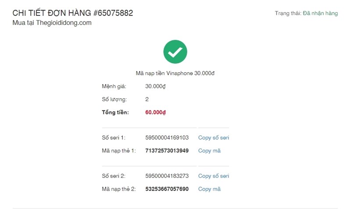The height and width of the screenshot is (209, 351).
Task: Copy recharge code for card 1
Action: 209,151
